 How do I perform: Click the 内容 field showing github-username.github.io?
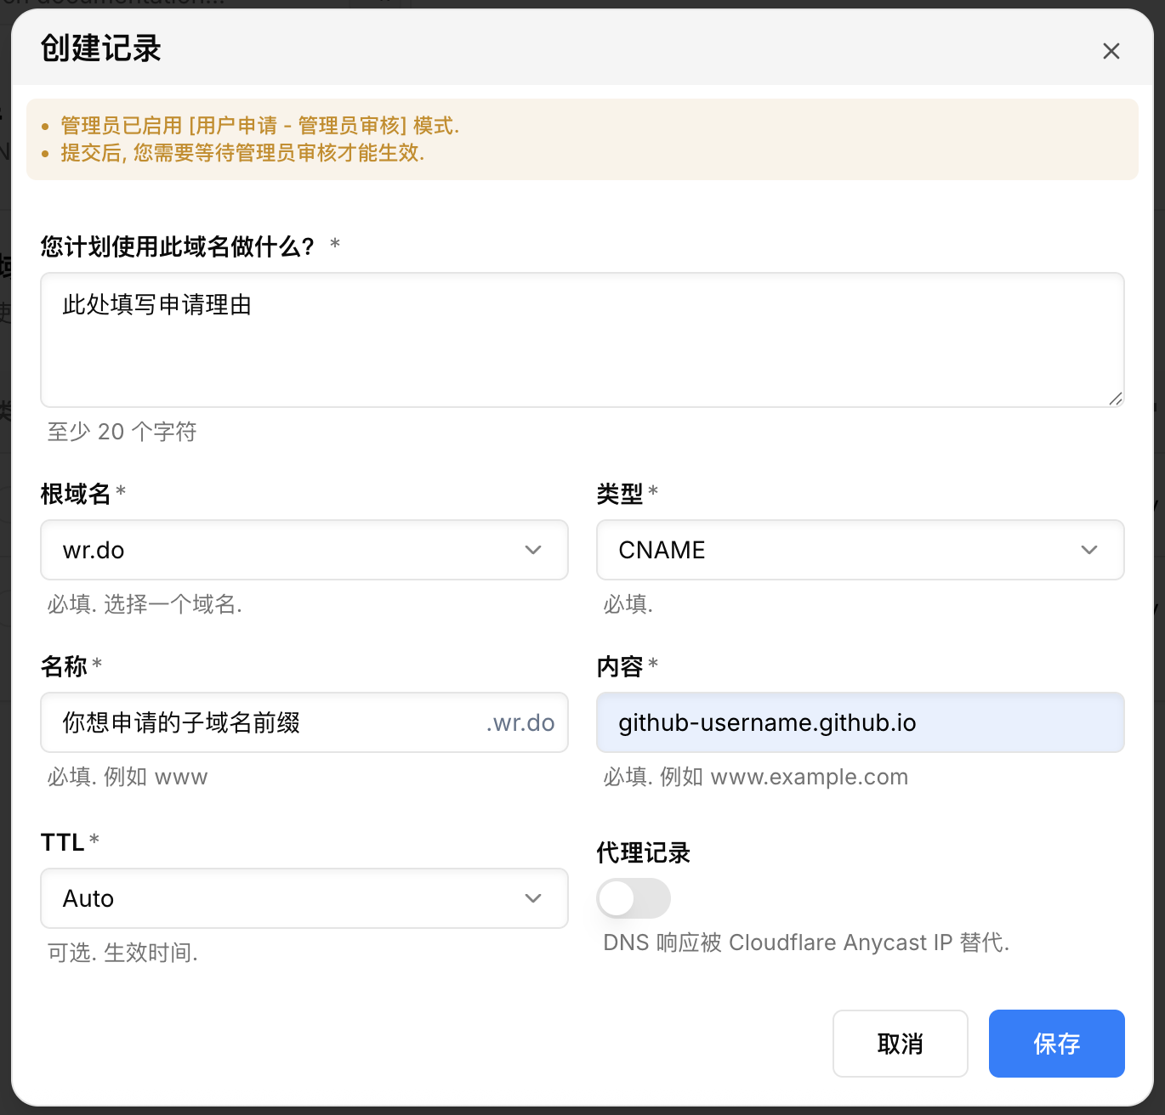(x=860, y=722)
